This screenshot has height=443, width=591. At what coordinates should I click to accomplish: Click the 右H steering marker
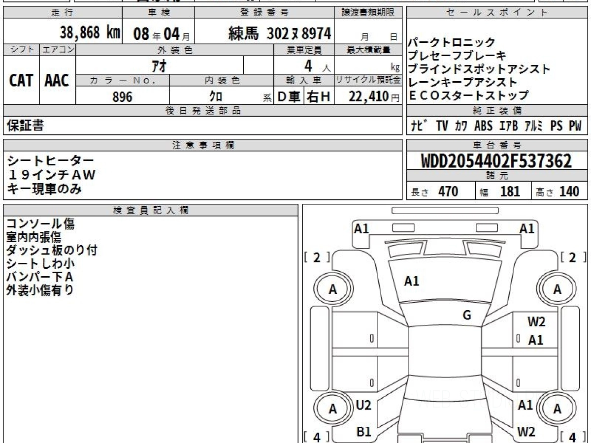click(319, 97)
